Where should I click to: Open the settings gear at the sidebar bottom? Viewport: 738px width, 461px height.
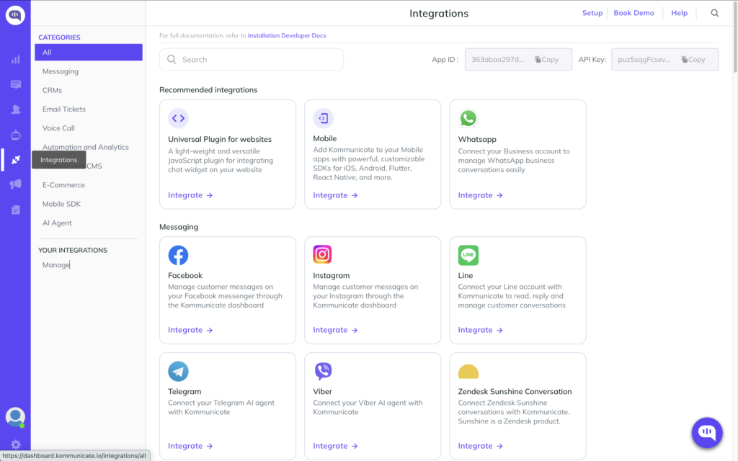click(x=15, y=444)
